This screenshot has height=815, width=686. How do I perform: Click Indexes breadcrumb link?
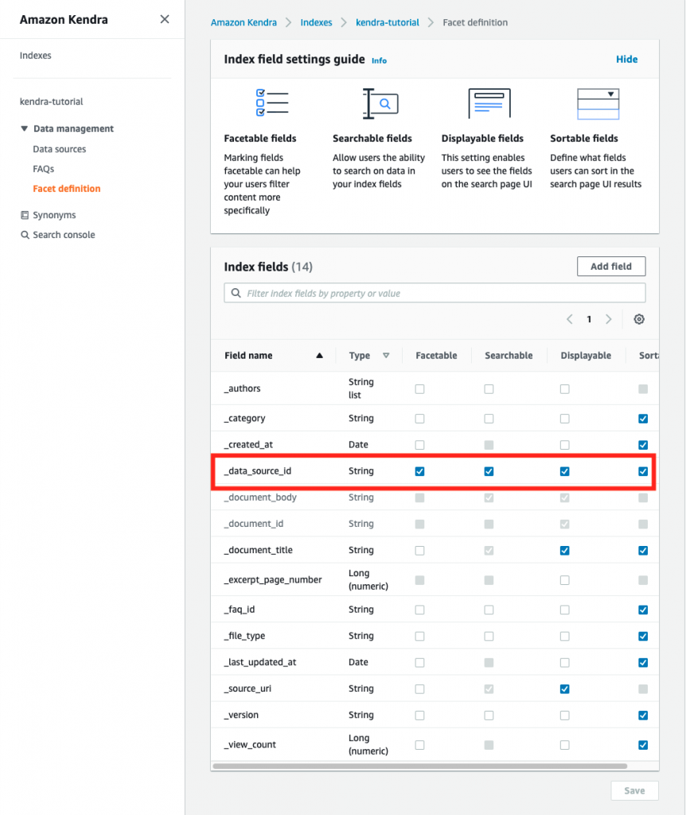316,22
